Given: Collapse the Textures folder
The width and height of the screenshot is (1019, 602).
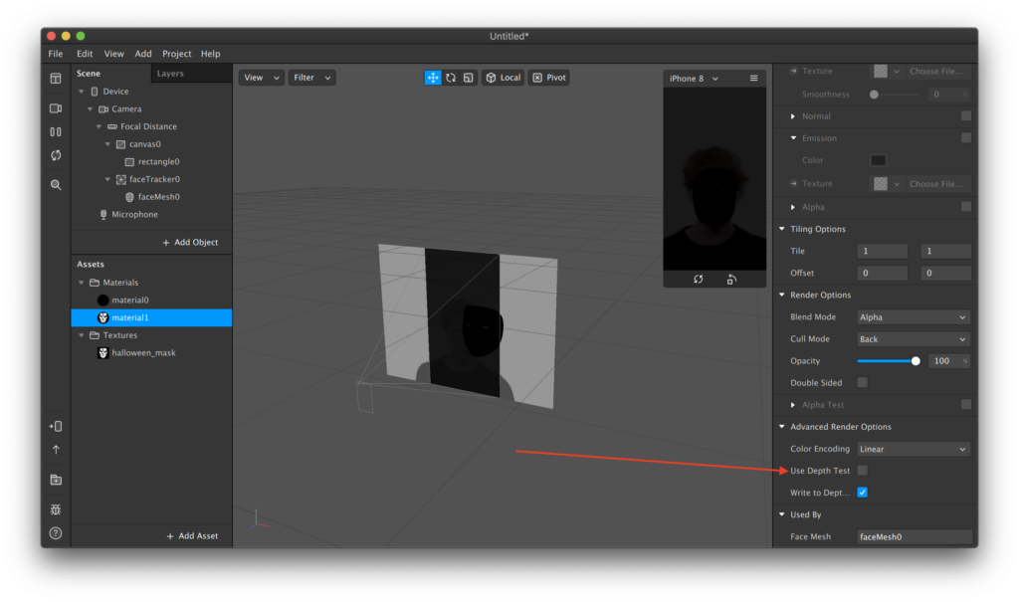Looking at the screenshot, I should 82,335.
